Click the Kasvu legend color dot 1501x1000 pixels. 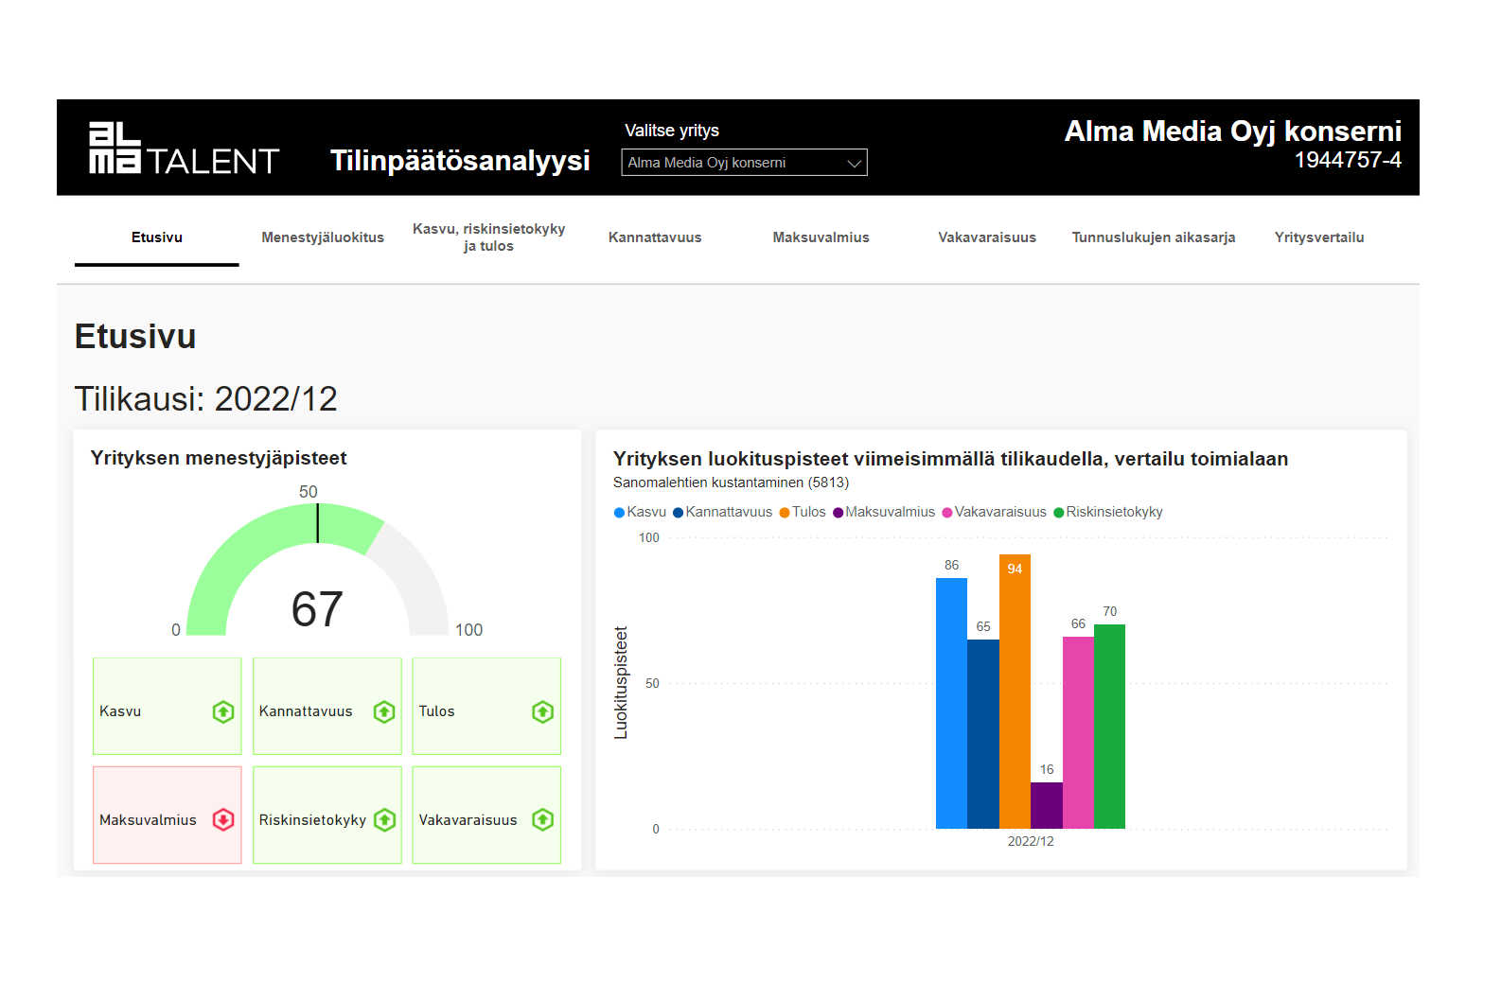(x=620, y=513)
